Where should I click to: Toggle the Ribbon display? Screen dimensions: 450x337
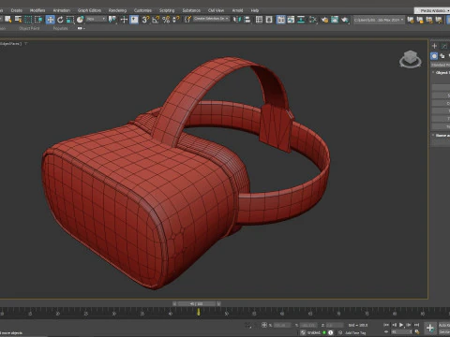280,20
